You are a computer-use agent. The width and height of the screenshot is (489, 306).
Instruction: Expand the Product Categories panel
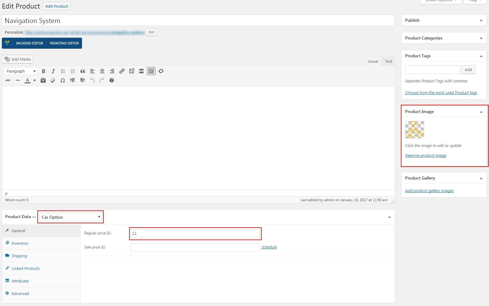(481, 38)
